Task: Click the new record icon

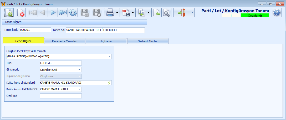Action: tap(9, 13)
